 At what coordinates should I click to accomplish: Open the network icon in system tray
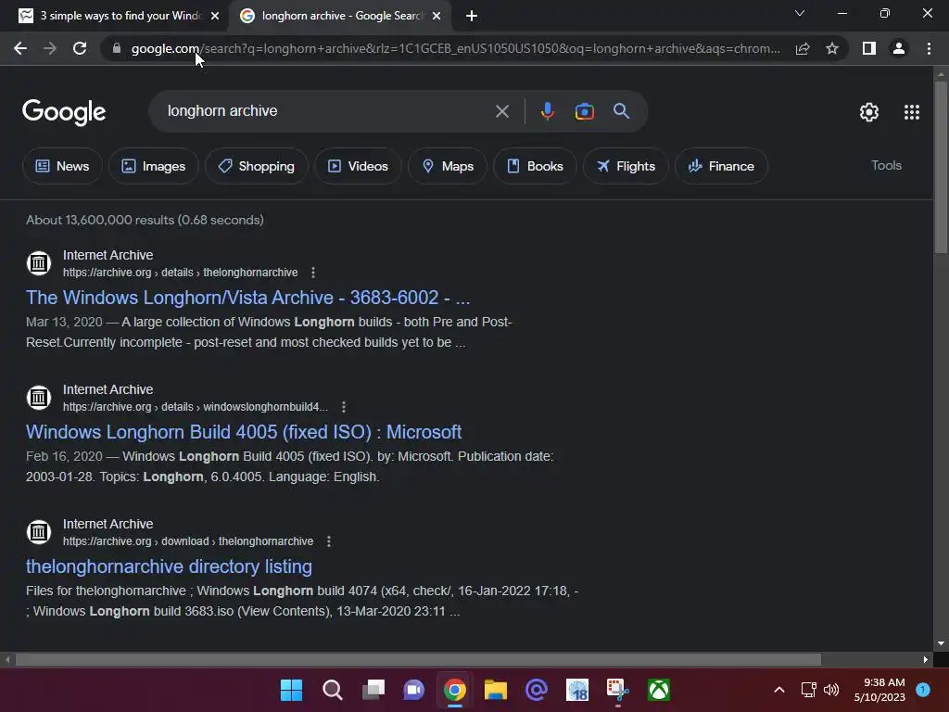click(808, 690)
